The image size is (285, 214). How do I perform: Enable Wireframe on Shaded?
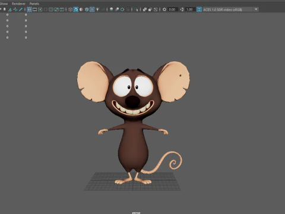pyautogui.click(x=87, y=10)
